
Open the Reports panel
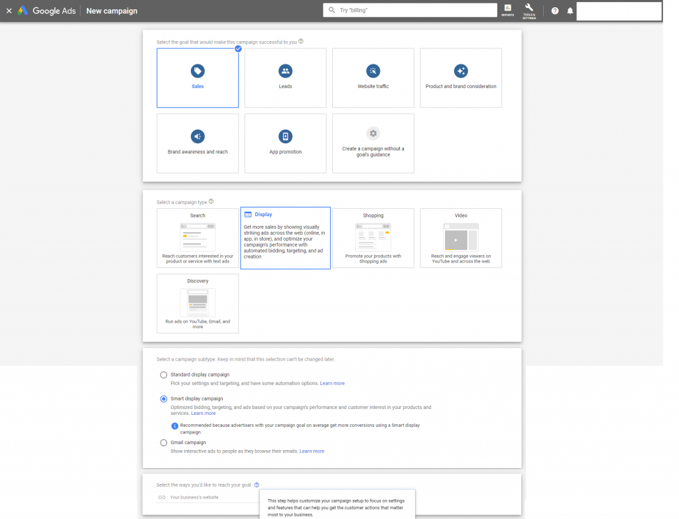tap(507, 11)
